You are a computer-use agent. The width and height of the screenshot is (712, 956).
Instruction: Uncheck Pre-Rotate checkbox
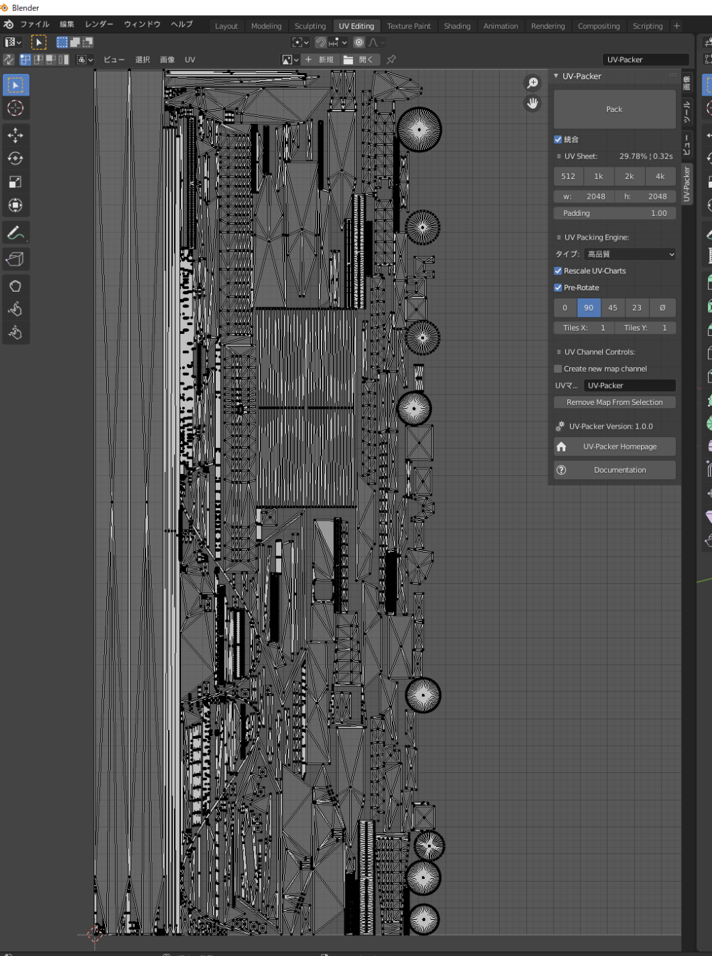tap(558, 287)
